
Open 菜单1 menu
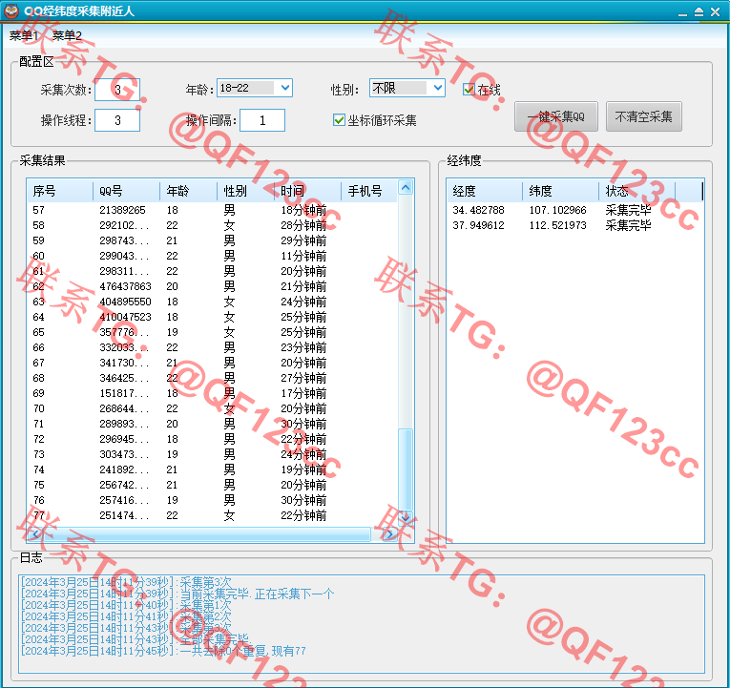pos(23,35)
